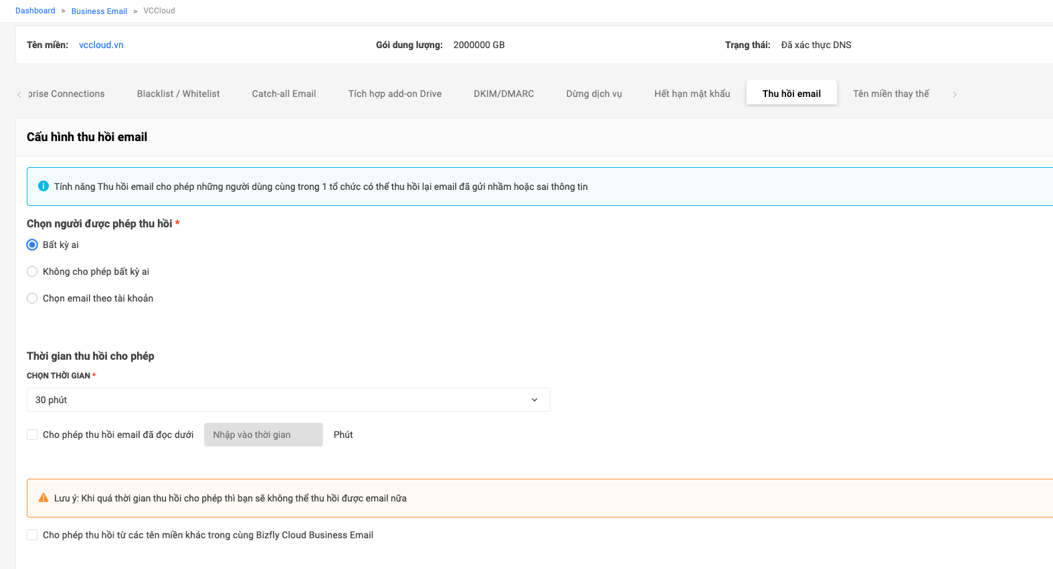Click the blue info icon in notice
The height and width of the screenshot is (569, 1053).
point(43,186)
